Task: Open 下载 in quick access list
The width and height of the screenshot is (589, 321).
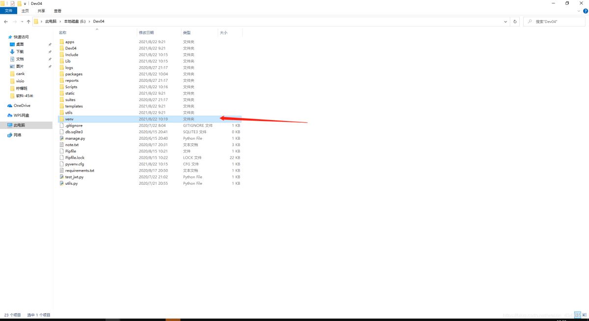Action: [x=20, y=51]
